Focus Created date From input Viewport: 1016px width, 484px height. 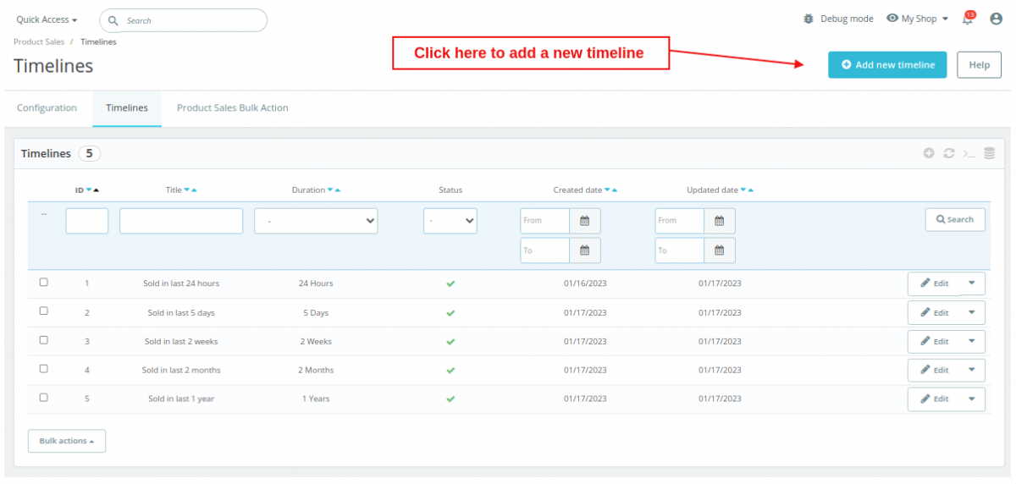[x=545, y=221]
